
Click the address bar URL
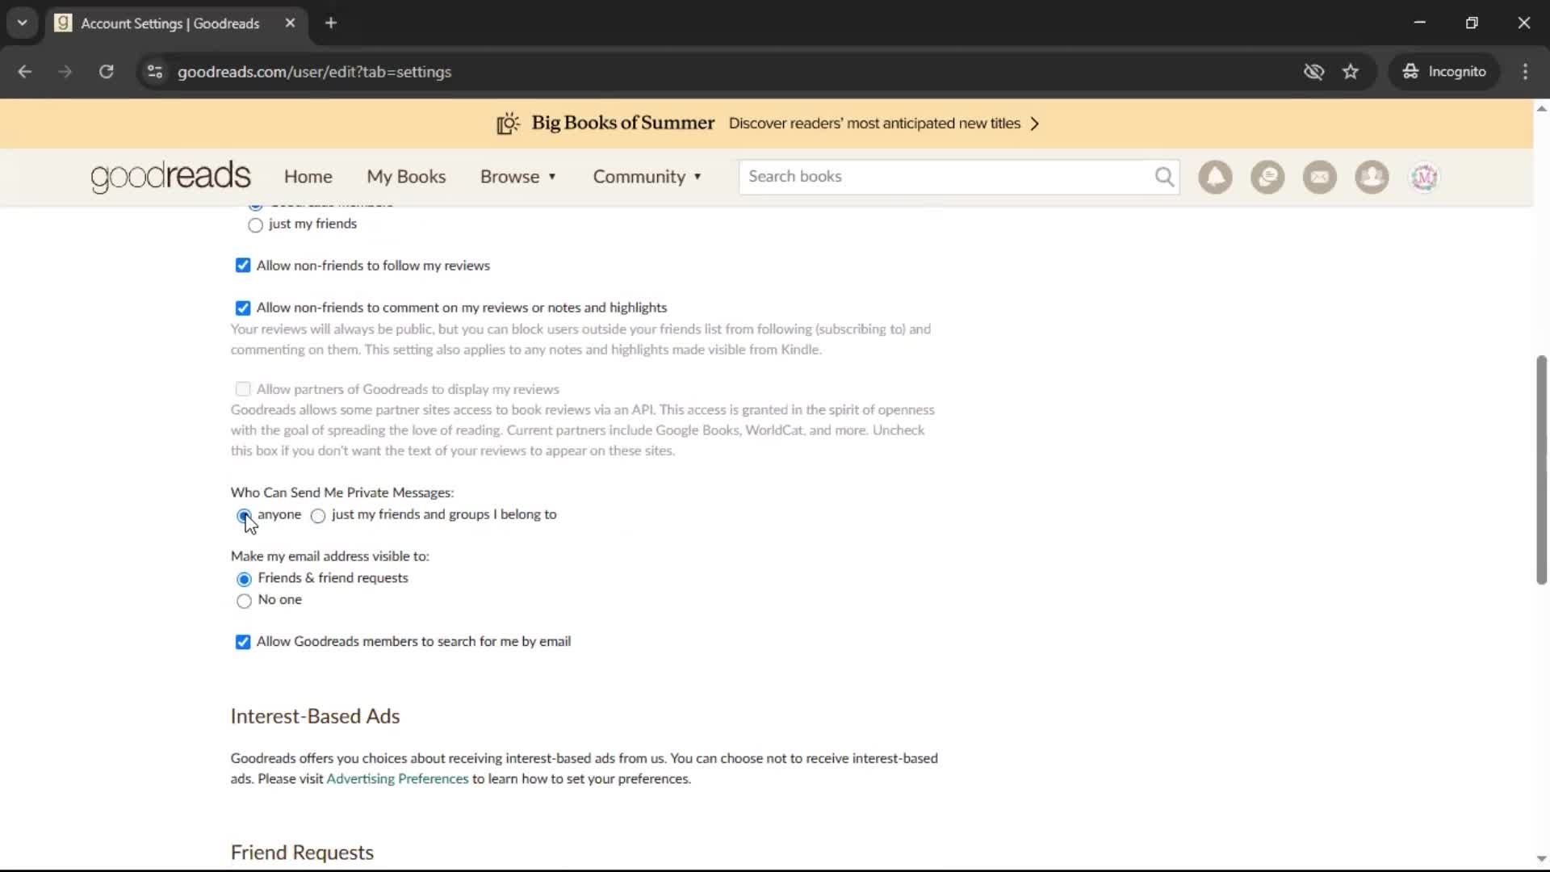point(314,72)
